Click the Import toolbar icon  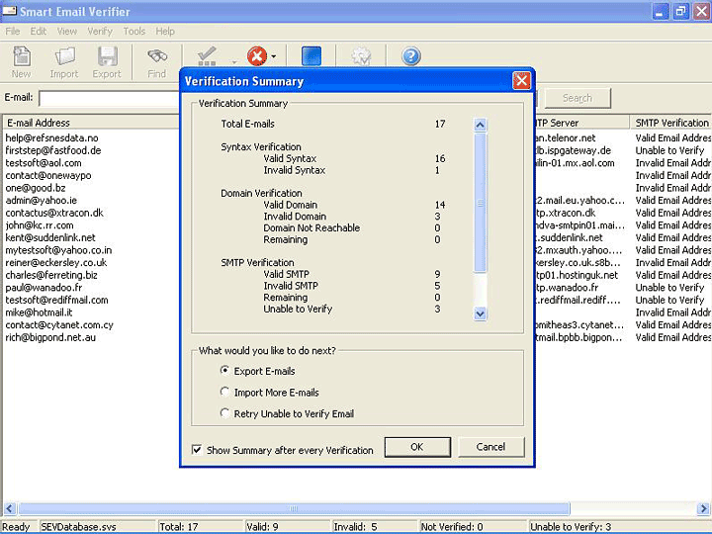tap(64, 59)
